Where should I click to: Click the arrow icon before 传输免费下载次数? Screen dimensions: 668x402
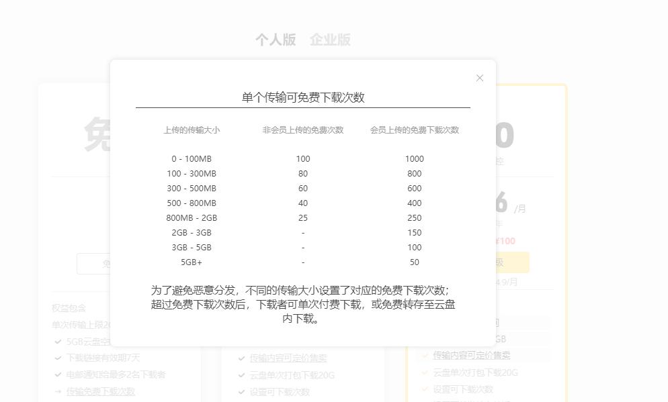[x=58, y=391]
